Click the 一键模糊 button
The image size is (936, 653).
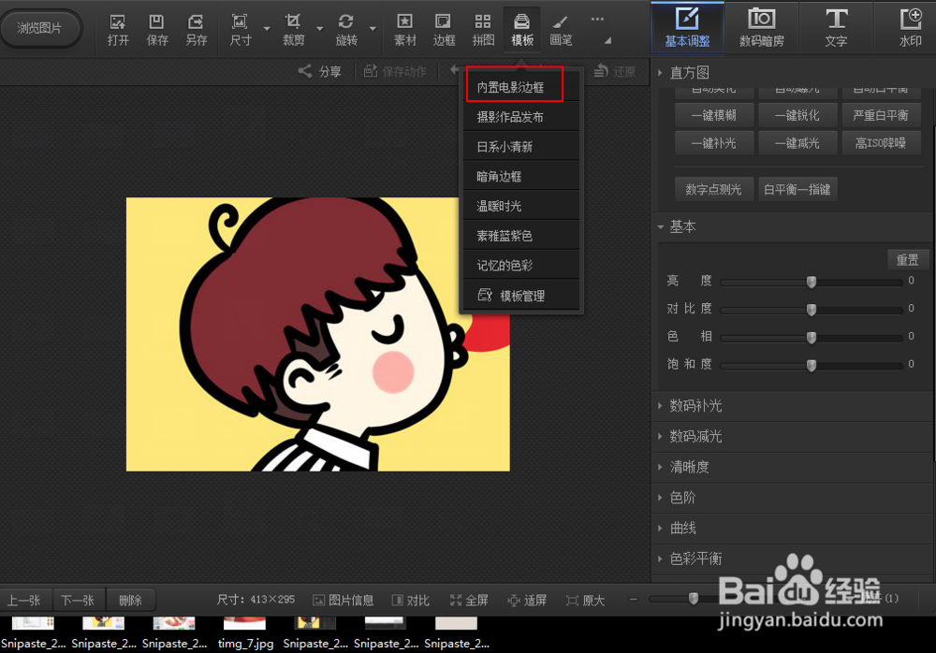click(714, 115)
